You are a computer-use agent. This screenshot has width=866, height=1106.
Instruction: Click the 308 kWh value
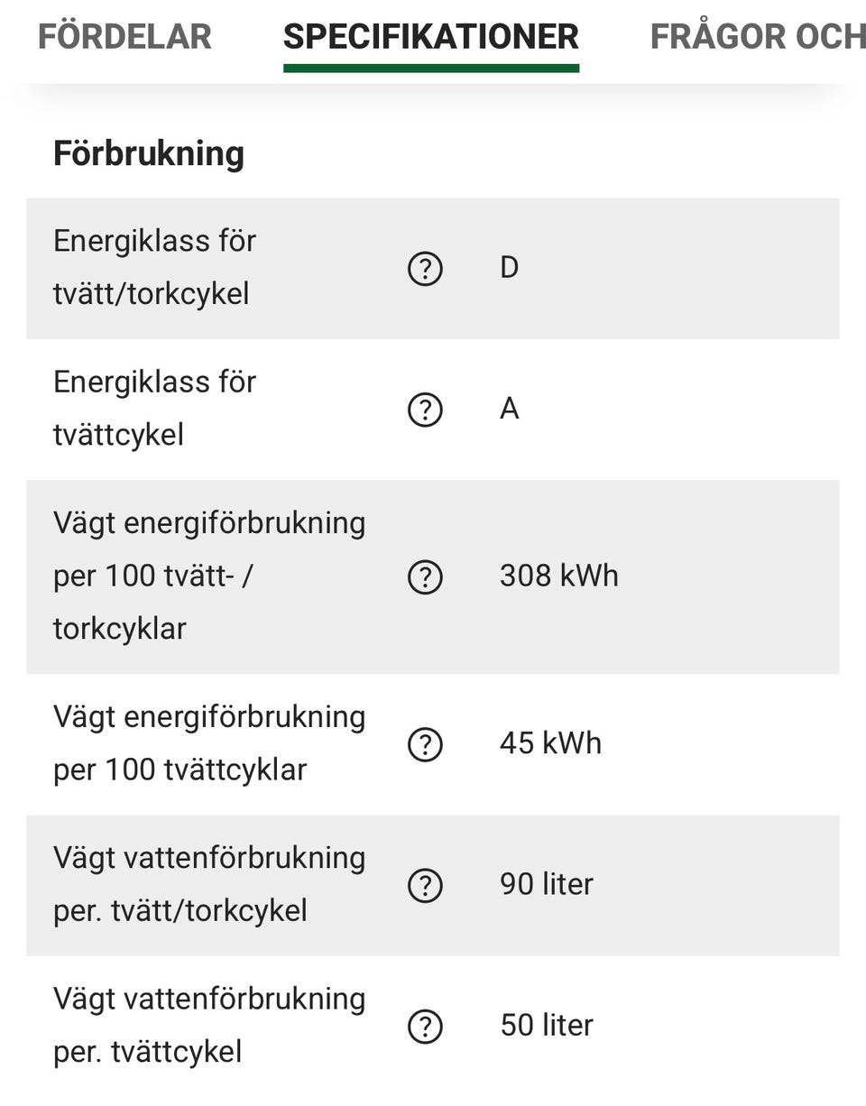click(559, 576)
